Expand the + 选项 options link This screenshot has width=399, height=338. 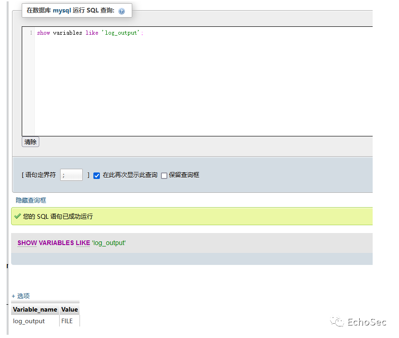pos(21,296)
